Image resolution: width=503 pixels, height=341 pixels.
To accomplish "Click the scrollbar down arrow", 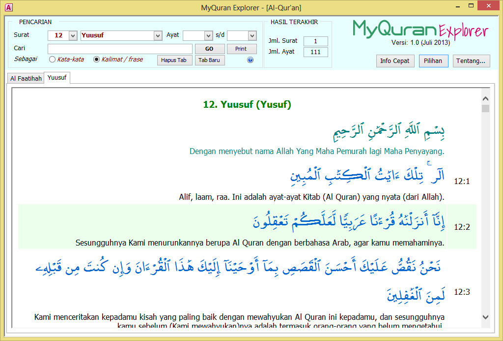I will point(485,317).
